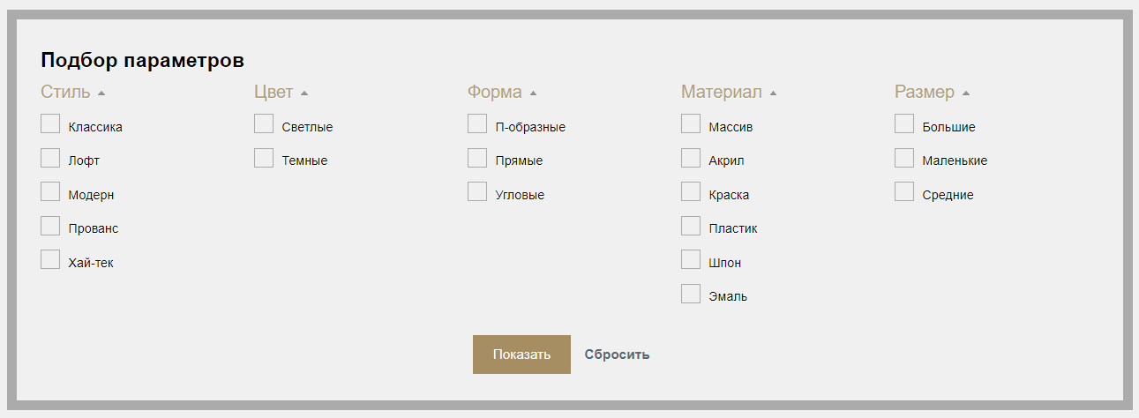Image resolution: width=1139 pixels, height=418 pixels.
Task: Enable the Большие size checkbox
Action: 904,124
